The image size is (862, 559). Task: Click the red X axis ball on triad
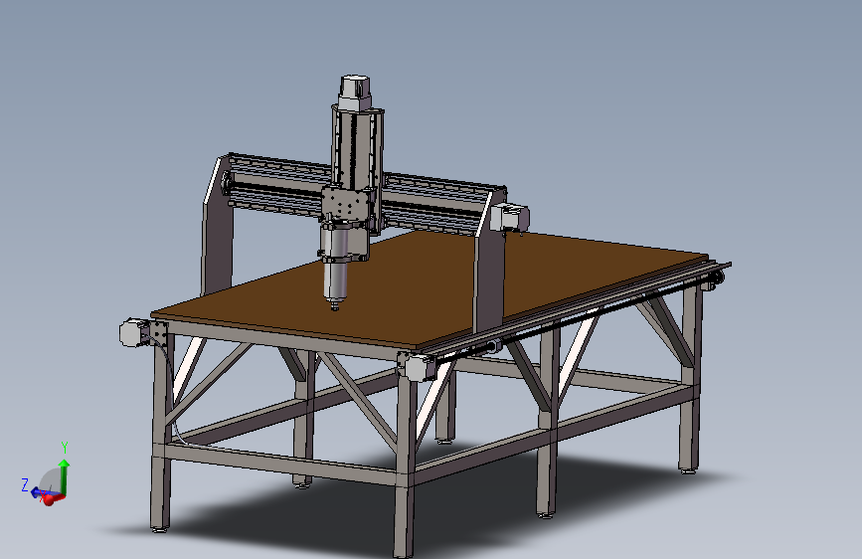click(x=49, y=499)
